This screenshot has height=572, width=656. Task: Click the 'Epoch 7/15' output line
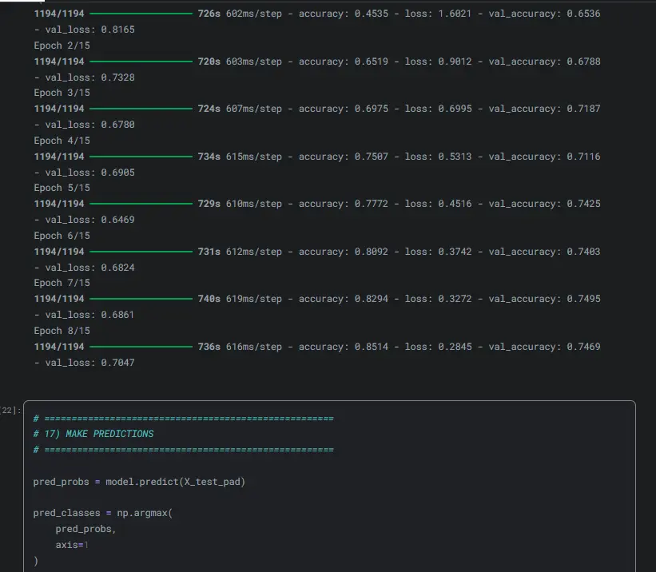pyautogui.click(x=62, y=283)
